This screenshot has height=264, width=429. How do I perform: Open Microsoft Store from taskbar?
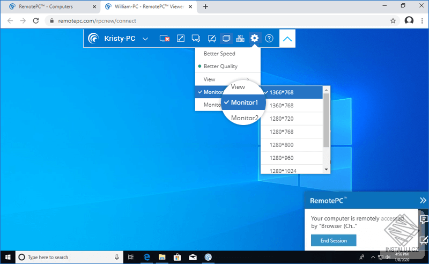pos(177,257)
